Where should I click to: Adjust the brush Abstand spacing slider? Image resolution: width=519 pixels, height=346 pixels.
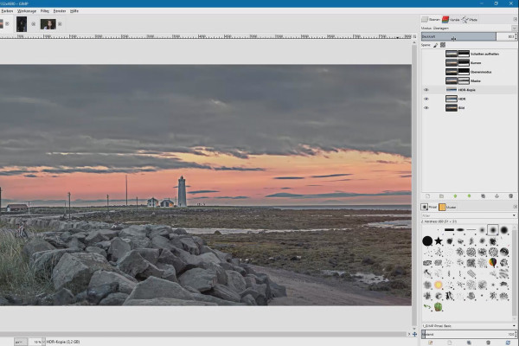click(x=467, y=334)
